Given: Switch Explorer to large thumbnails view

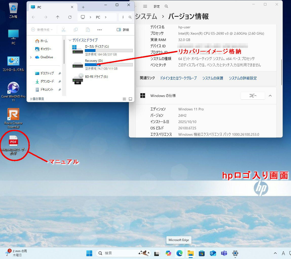Looking at the screenshot, I should click(x=130, y=99).
